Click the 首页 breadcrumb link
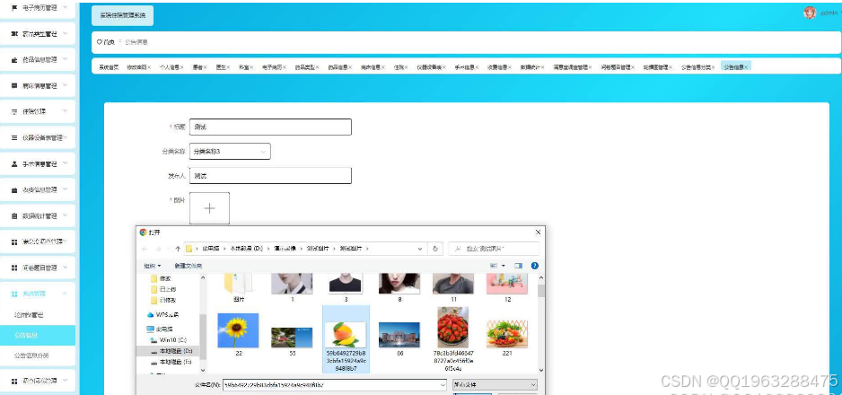The image size is (842, 395). pos(109,42)
